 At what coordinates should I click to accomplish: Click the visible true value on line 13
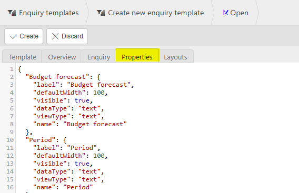click(x=82, y=164)
